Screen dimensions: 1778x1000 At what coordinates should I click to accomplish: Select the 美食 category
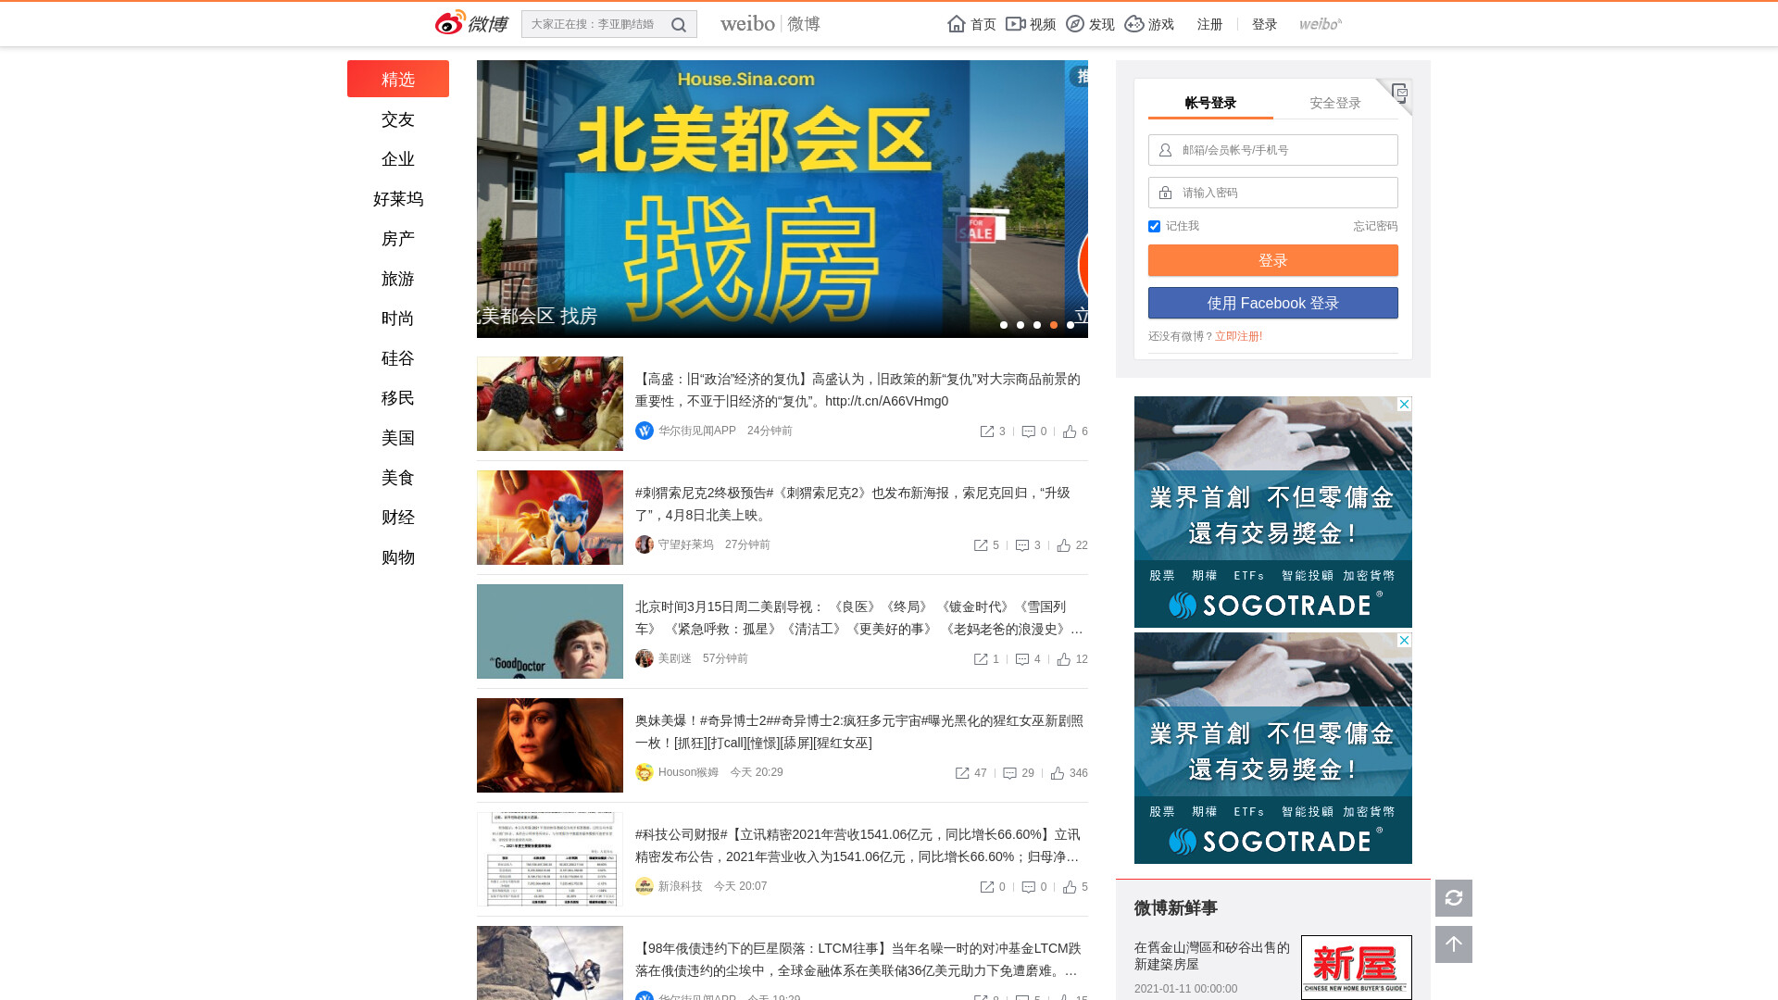point(398,478)
